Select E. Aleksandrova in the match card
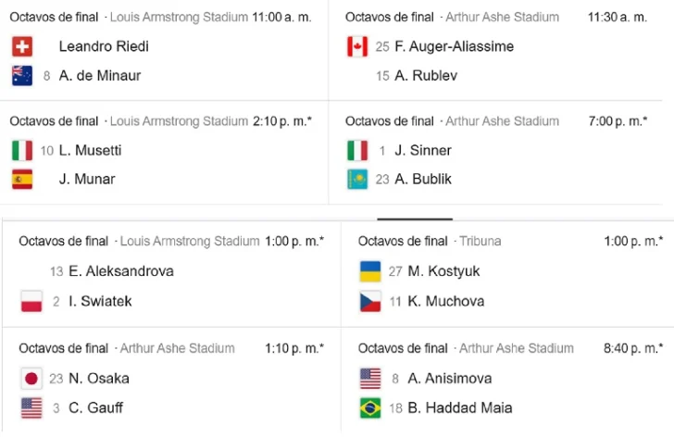Screen dimensions: 674x437 click(121, 271)
